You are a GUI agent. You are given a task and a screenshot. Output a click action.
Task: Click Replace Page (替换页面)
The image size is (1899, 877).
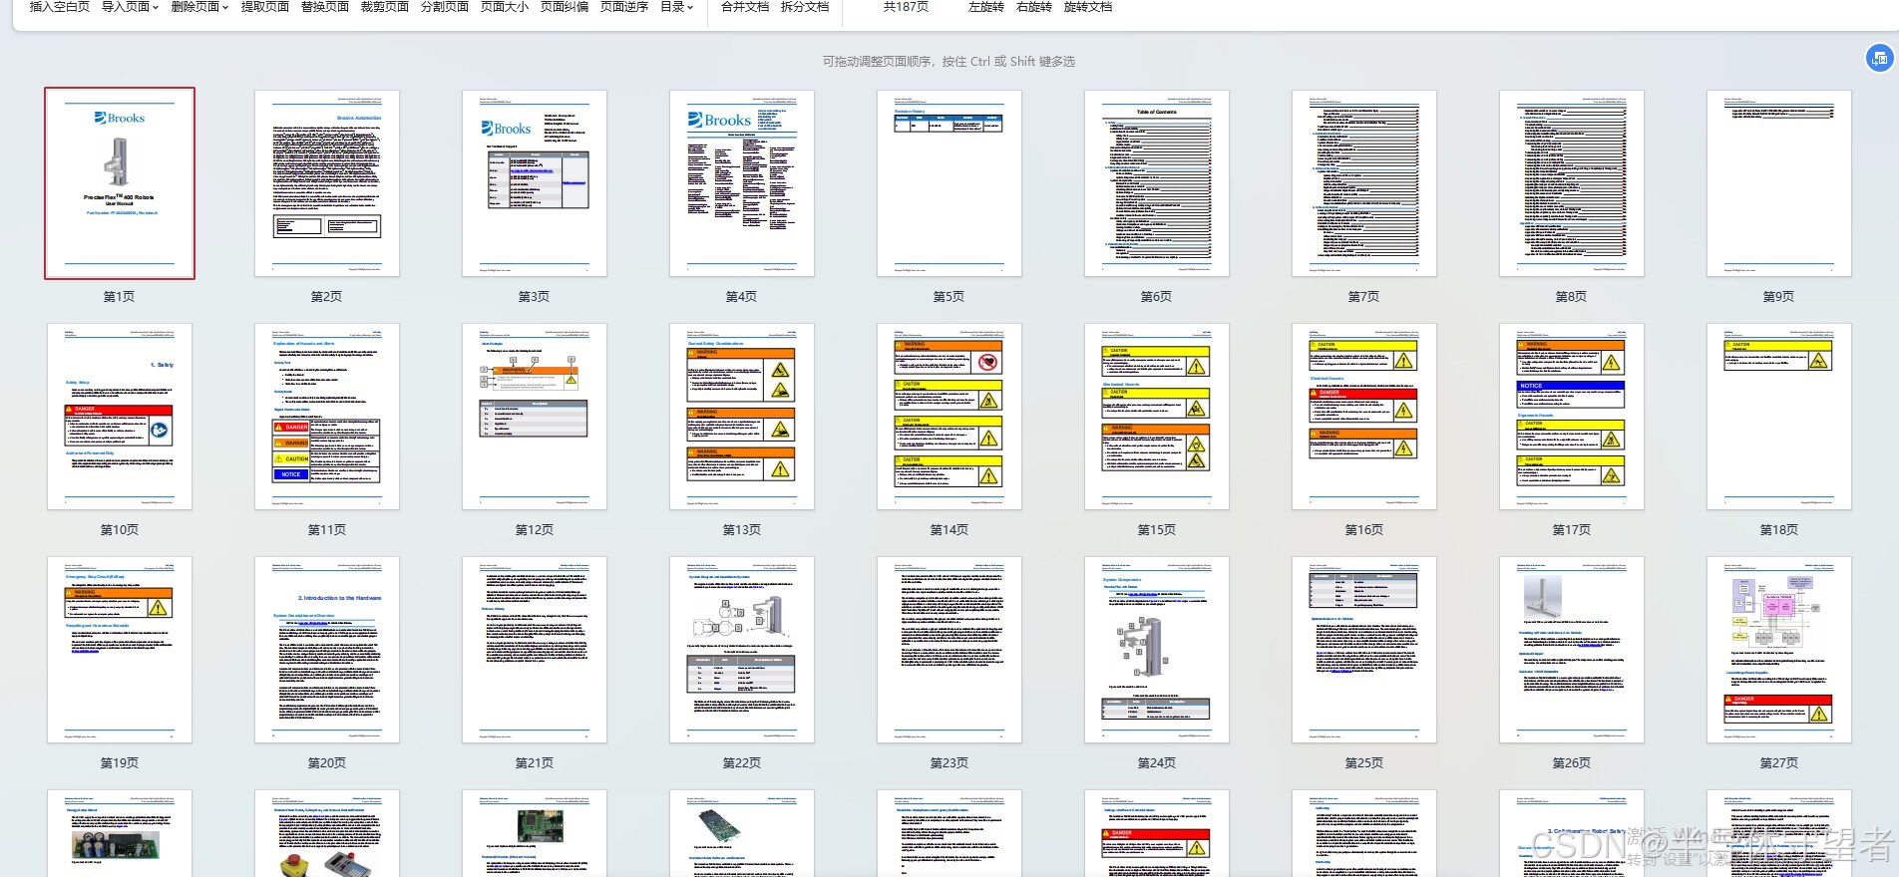[324, 7]
